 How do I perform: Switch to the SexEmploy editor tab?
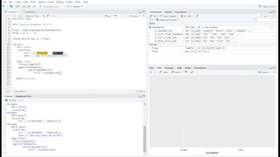pos(30,12)
